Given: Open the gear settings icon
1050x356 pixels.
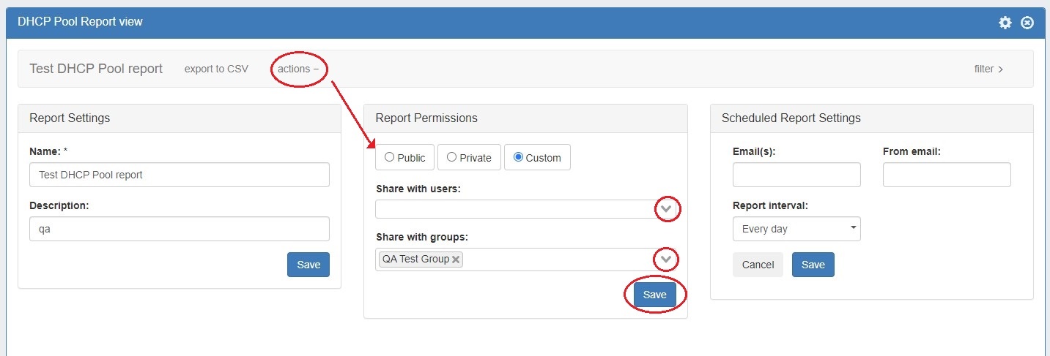Looking at the screenshot, I should coord(1005,23).
